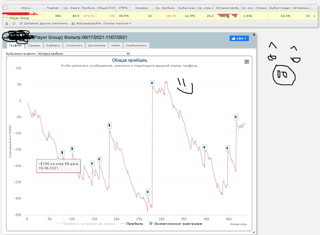Image resolution: width=320 pixels, height=235 pixels.
Task: Click 'Добавить другую статистику' link
Action: pos(44,23)
